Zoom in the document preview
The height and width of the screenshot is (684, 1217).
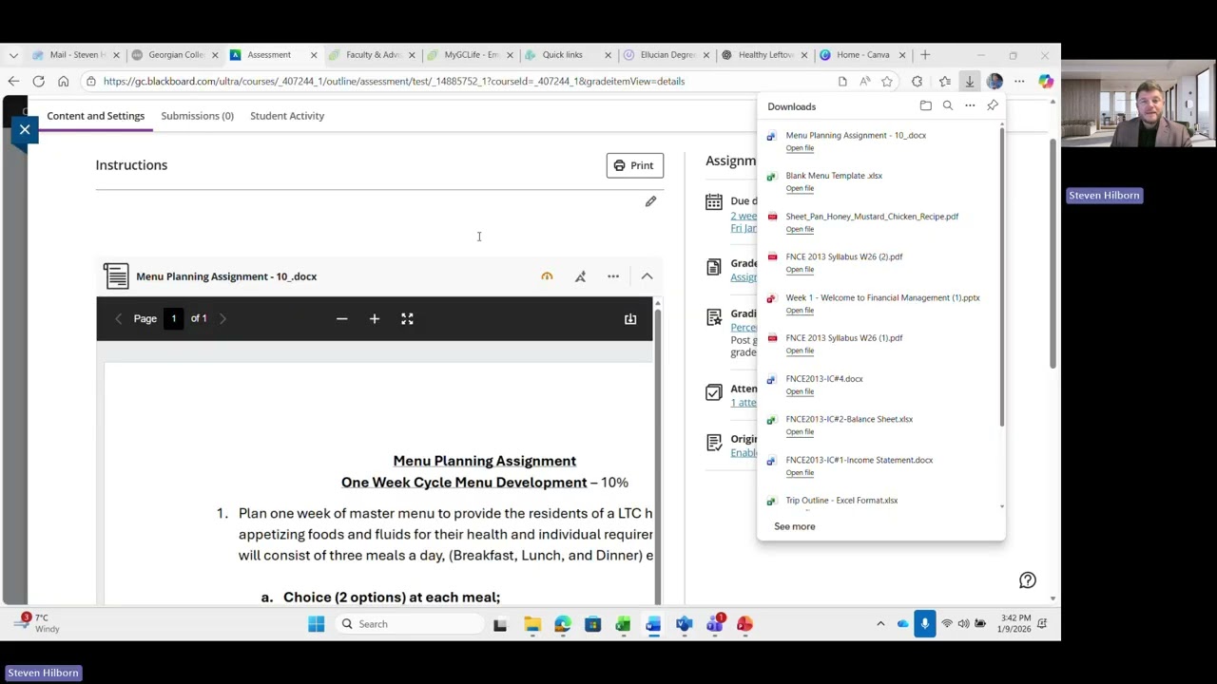(375, 319)
